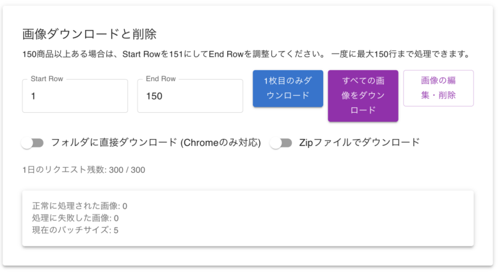Click the End Row input field
This screenshot has height=273, width=499.
click(x=190, y=96)
